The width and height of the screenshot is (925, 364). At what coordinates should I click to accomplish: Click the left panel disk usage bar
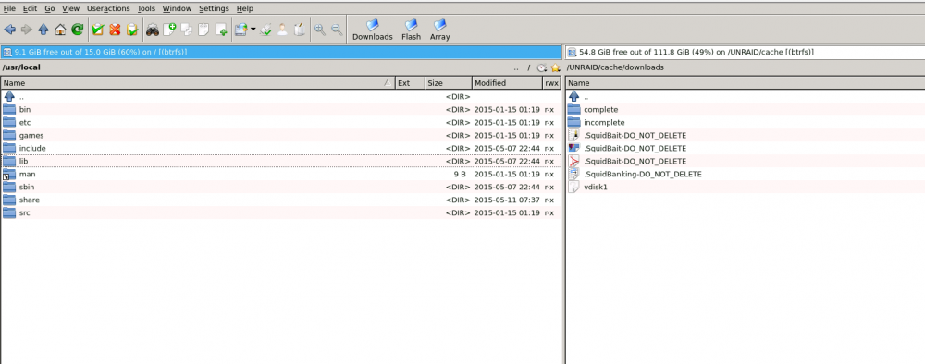[x=281, y=52]
